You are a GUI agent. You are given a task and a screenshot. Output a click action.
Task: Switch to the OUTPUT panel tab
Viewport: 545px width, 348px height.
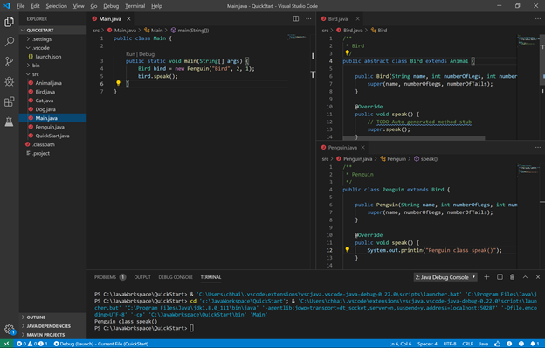pyautogui.click(x=142, y=277)
